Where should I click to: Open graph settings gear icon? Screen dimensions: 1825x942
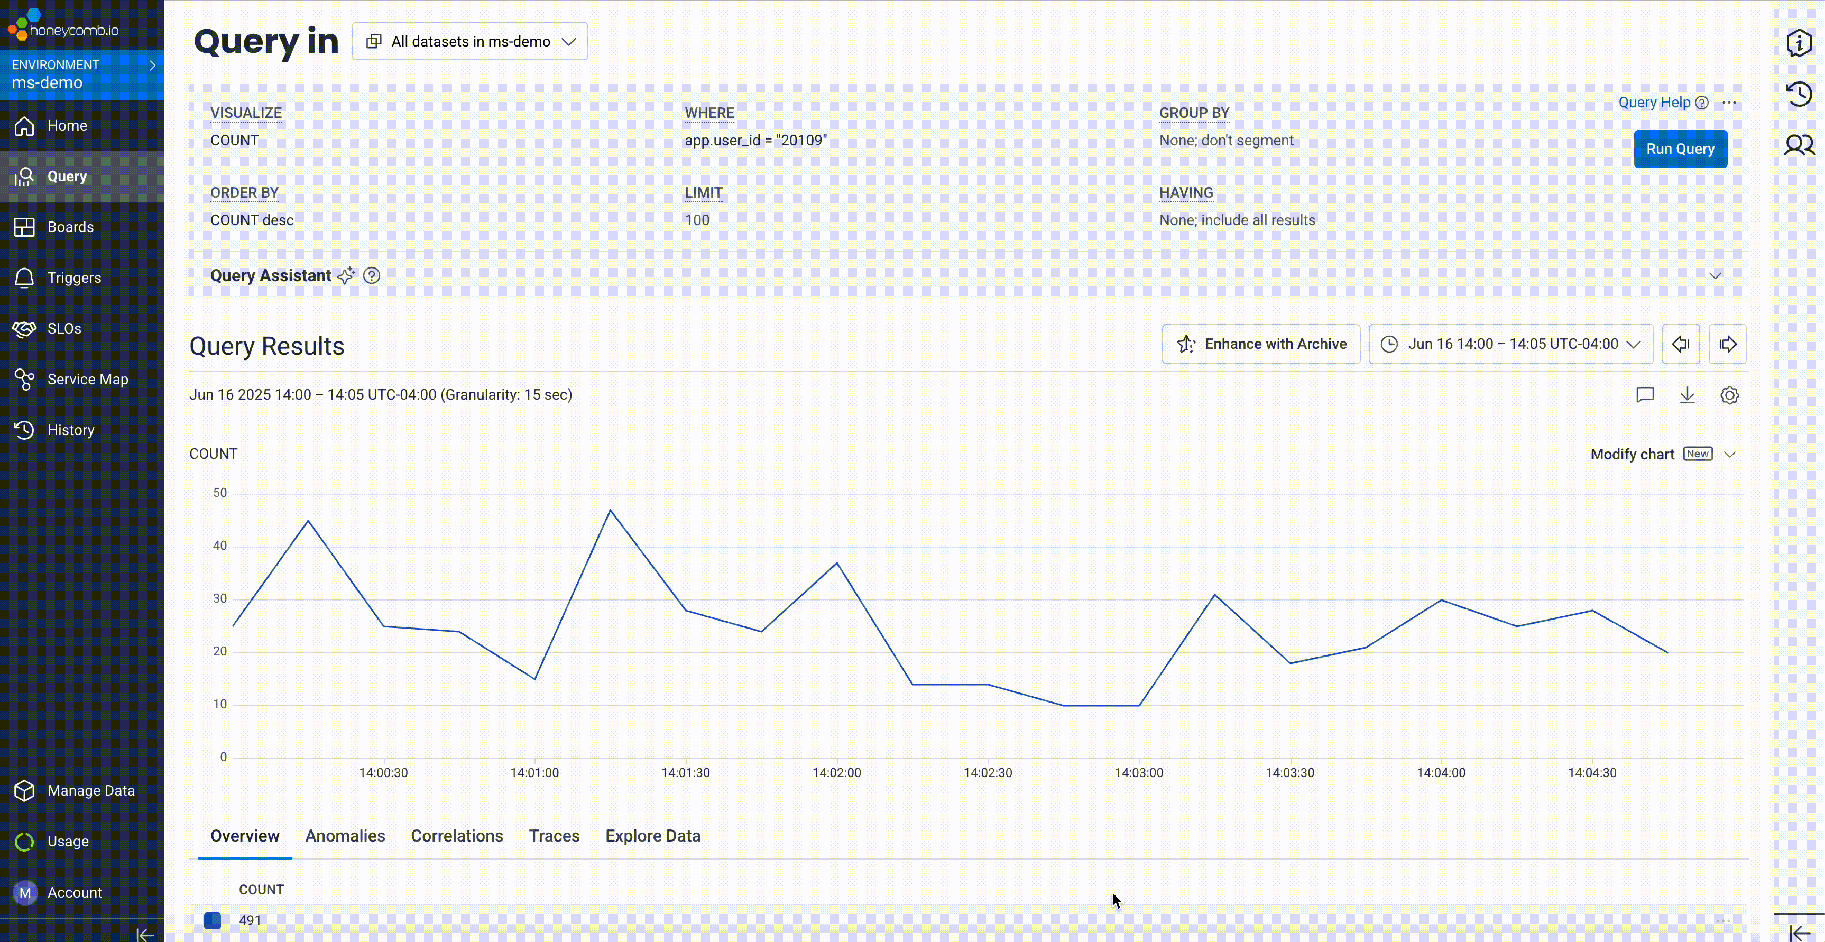click(1729, 395)
